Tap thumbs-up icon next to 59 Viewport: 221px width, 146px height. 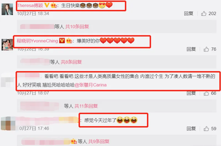[x=206, y=129]
